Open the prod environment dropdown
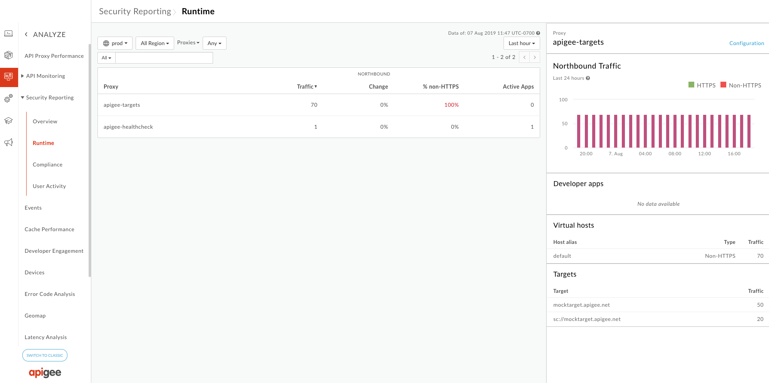769x383 pixels. (x=115, y=43)
